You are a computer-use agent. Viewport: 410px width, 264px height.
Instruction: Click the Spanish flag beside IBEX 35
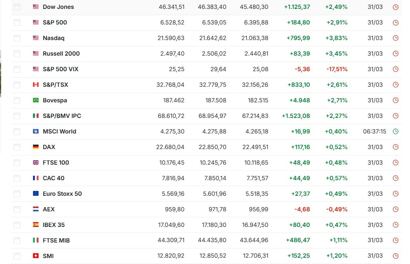pos(36,224)
